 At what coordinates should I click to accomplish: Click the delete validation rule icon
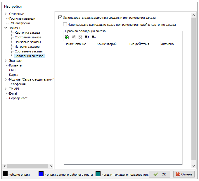80,37
